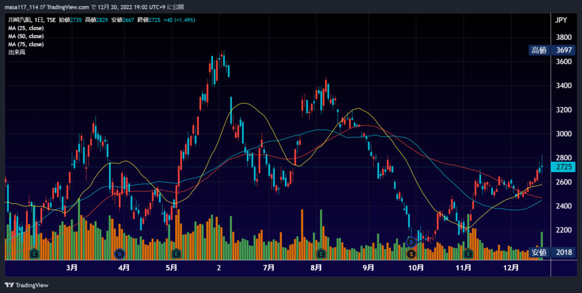Screen dimensions: 582x293
Task: Click the +40 (+1.49%) change value
Action: 179,20
